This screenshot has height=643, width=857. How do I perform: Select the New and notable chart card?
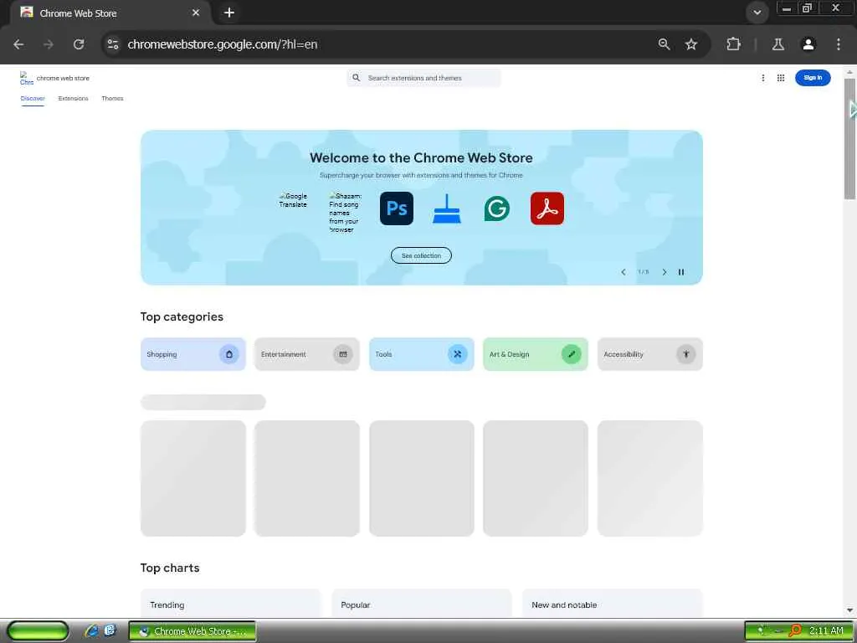tap(612, 604)
